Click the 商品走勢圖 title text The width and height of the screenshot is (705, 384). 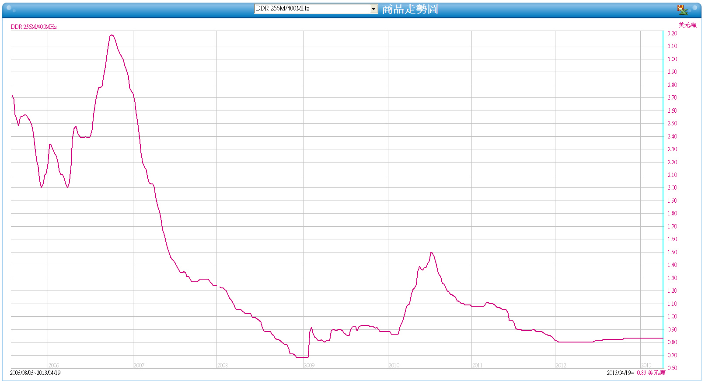click(410, 9)
